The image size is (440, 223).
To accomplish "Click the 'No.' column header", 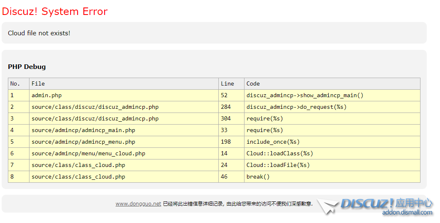I will pyautogui.click(x=15, y=84).
